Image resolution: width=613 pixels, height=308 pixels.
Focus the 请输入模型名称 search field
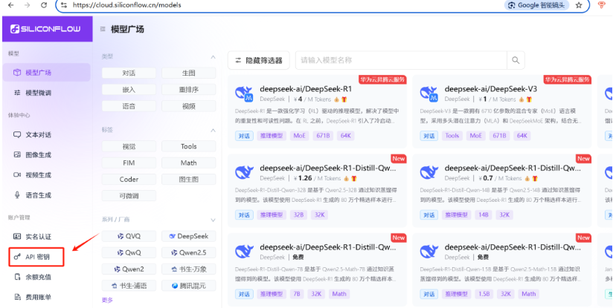pos(401,60)
